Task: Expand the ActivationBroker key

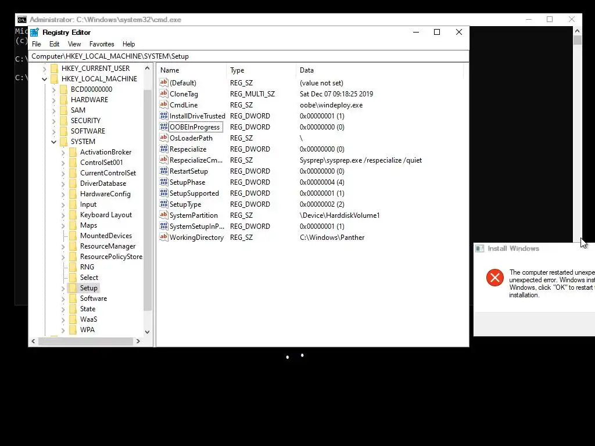Action: coord(63,153)
